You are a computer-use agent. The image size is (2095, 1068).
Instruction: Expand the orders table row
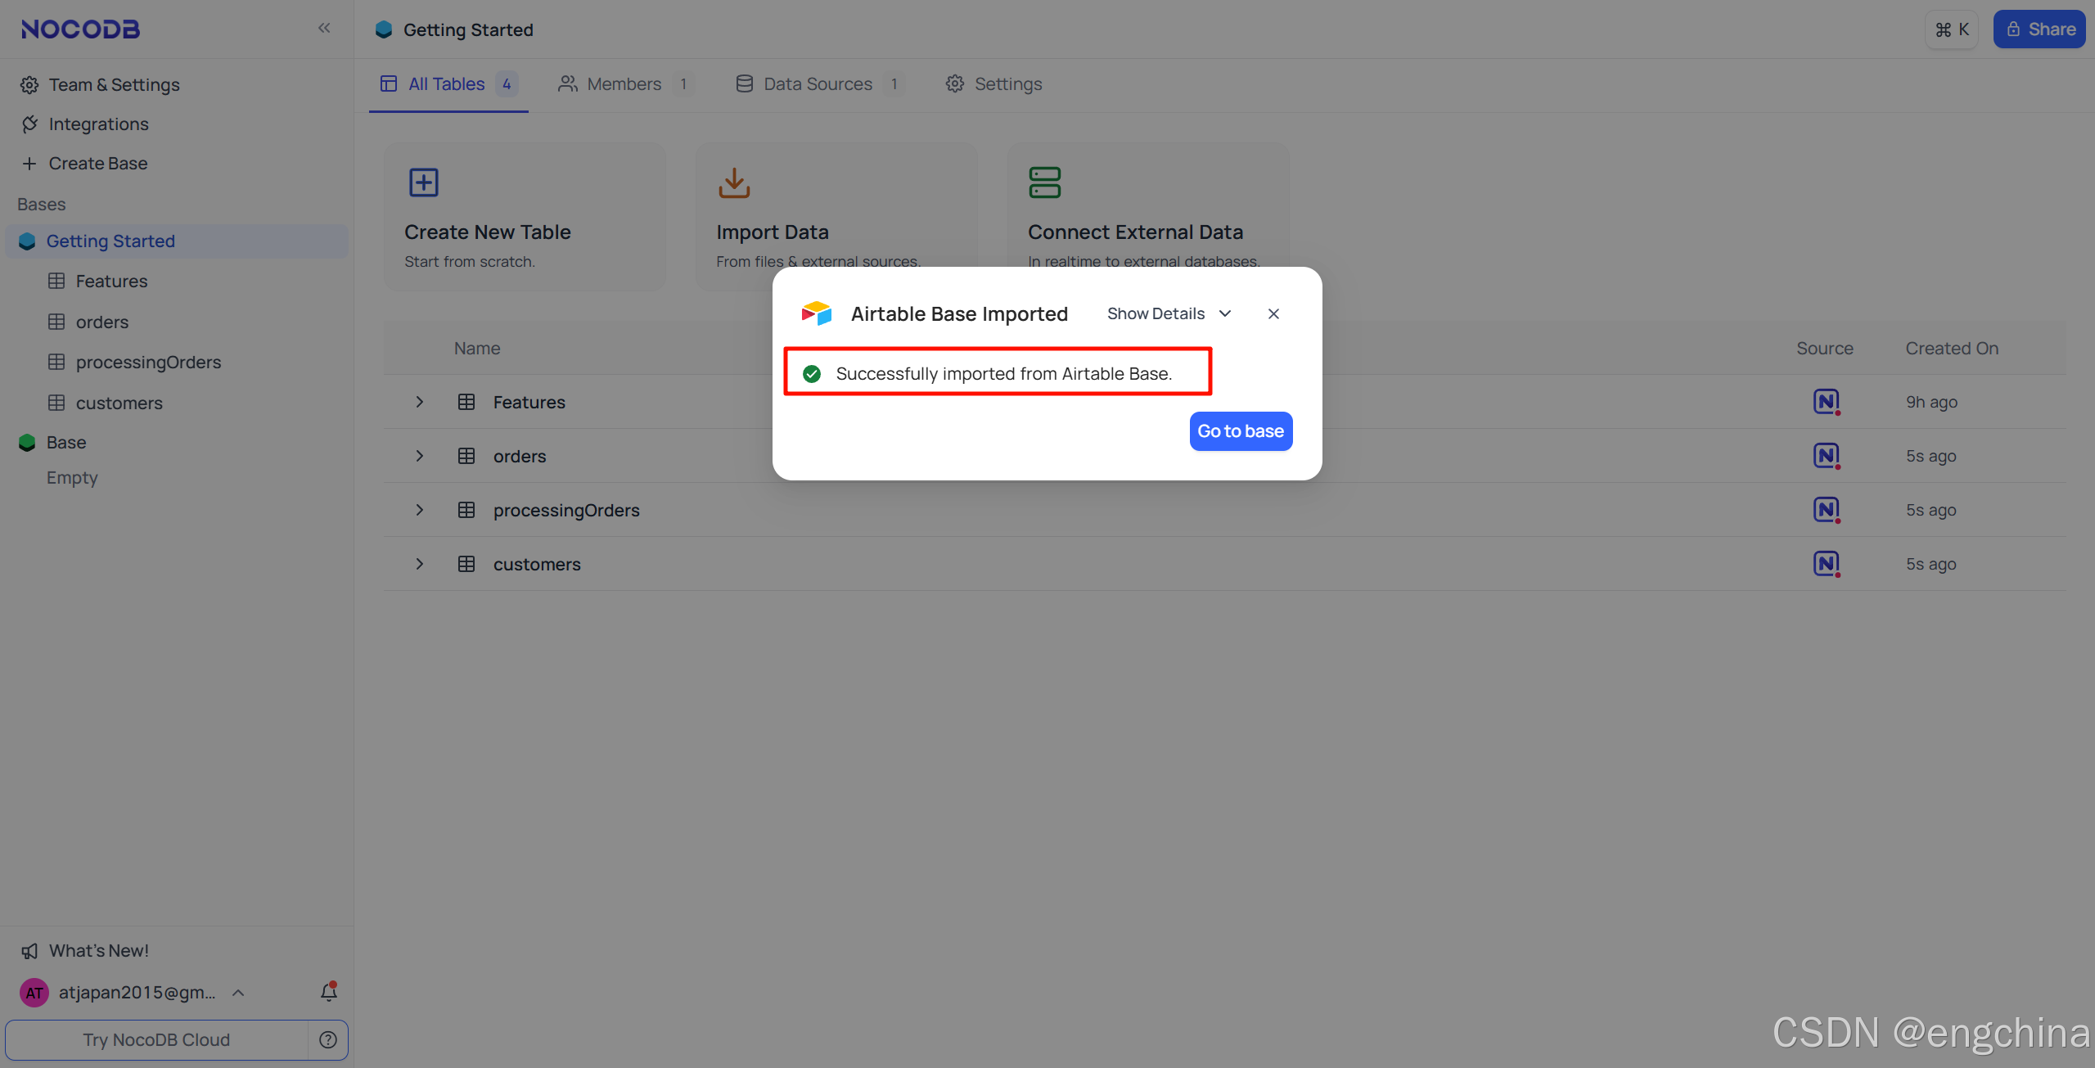point(420,456)
